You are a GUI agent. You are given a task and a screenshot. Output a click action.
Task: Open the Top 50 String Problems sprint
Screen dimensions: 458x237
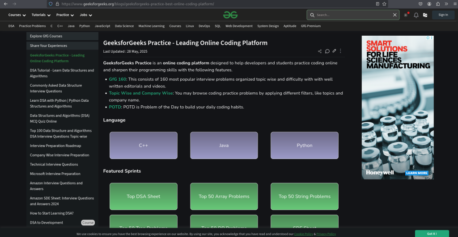tap(304, 196)
